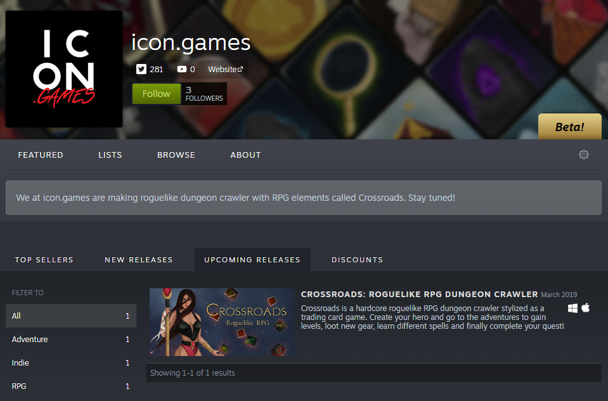The width and height of the screenshot is (608, 401).
Task: Open the About tab
Action: point(245,155)
